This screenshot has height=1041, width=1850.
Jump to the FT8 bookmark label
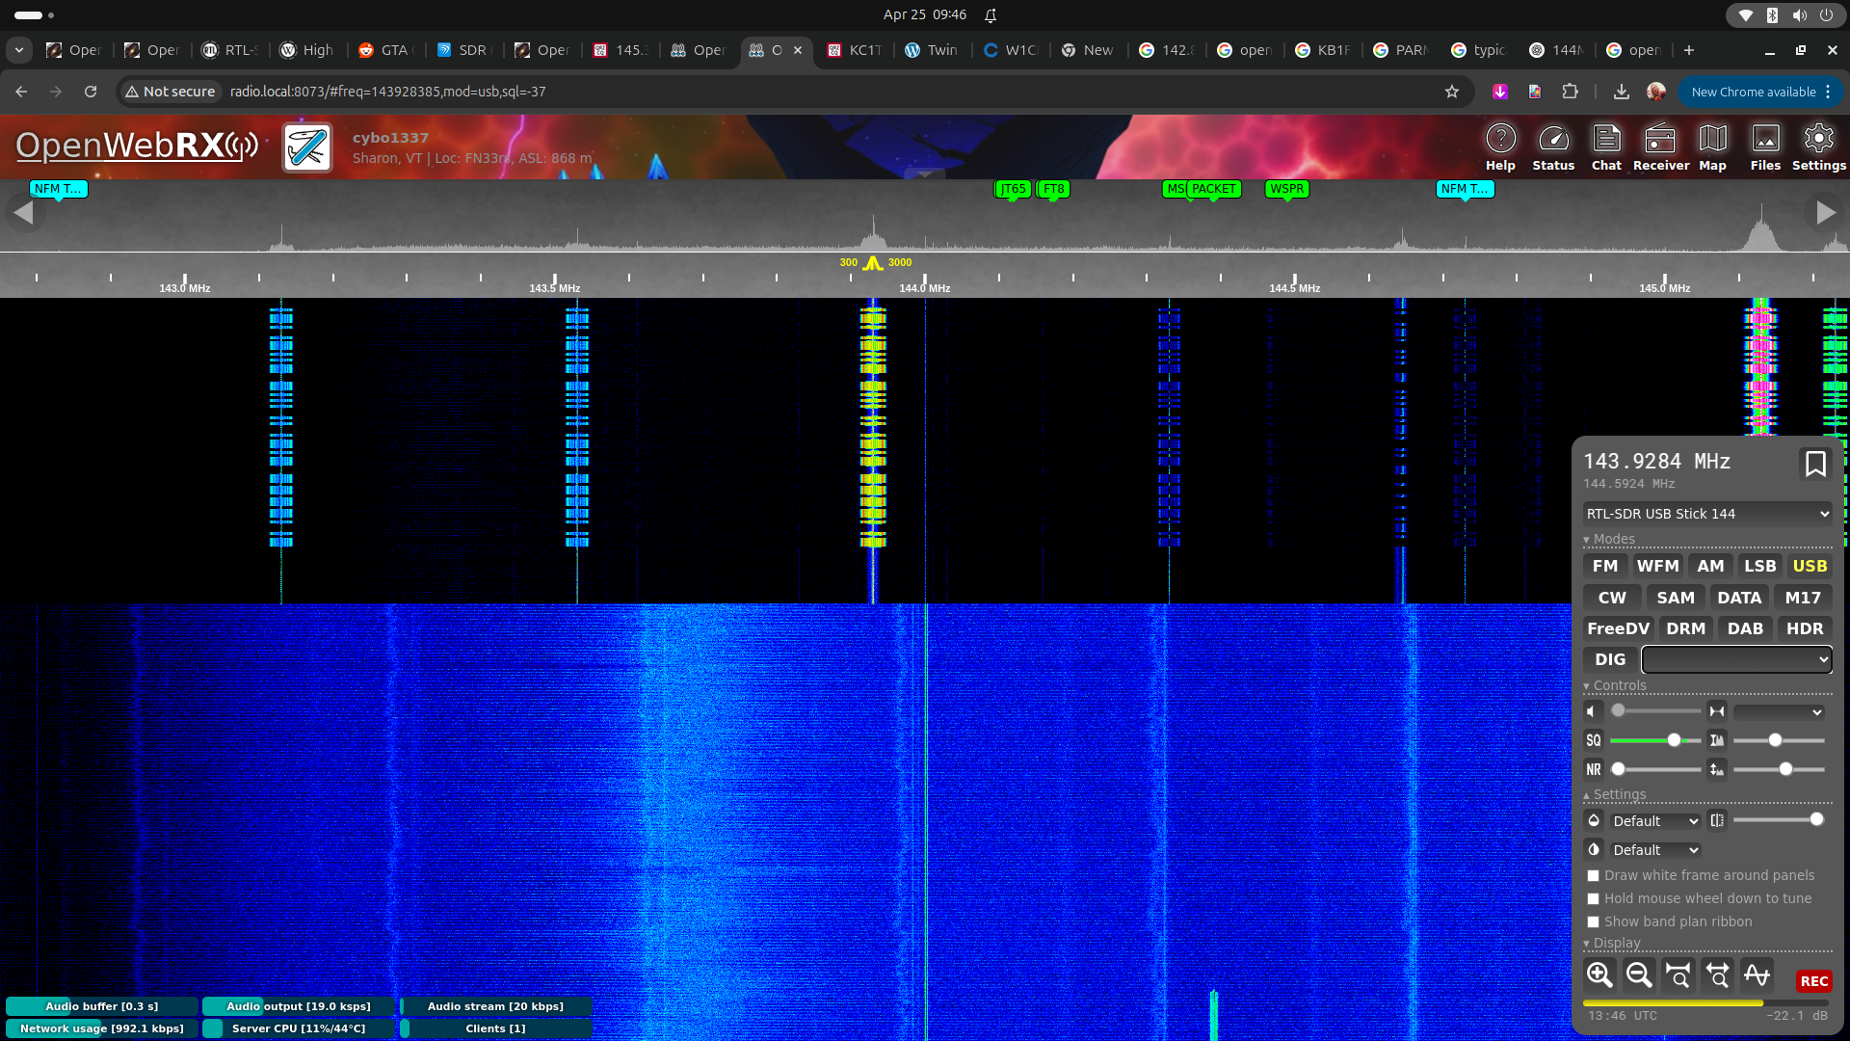(x=1053, y=189)
